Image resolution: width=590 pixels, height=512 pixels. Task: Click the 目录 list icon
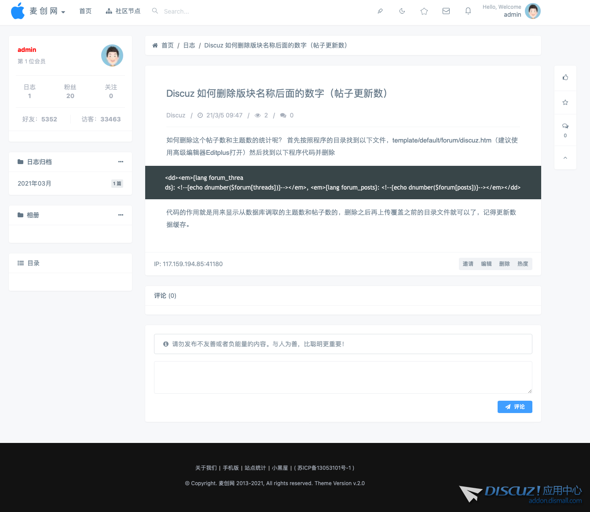(21, 263)
